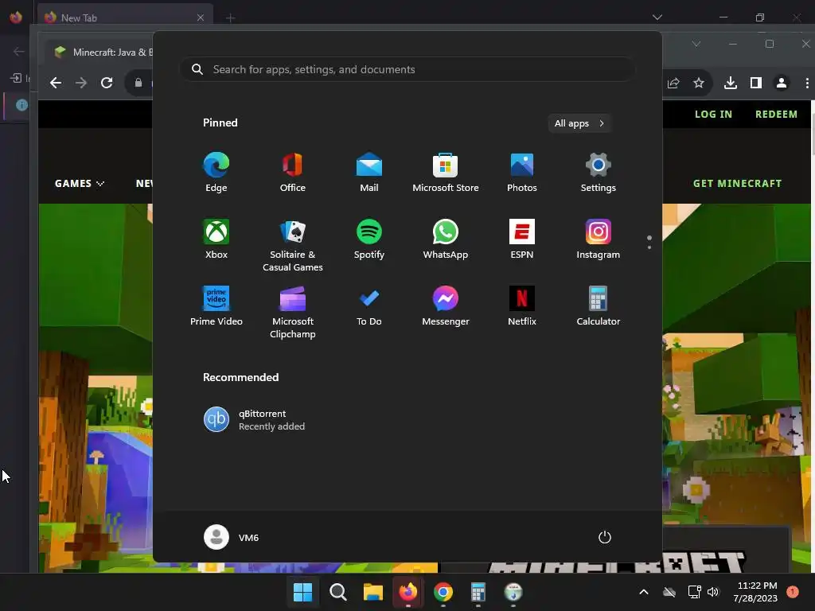Open the notification count badge
The width and height of the screenshot is (815, 611).
793,592
